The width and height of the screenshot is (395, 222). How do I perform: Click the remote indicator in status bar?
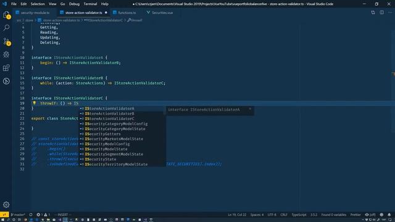(x=4, y=215)
